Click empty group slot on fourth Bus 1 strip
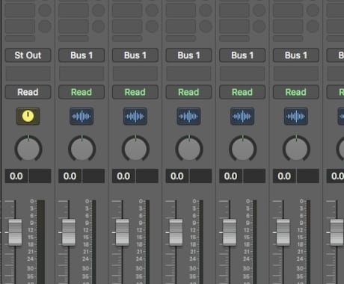Image resolution: width=344 pixels, height=284 pixels. point(242,73)
